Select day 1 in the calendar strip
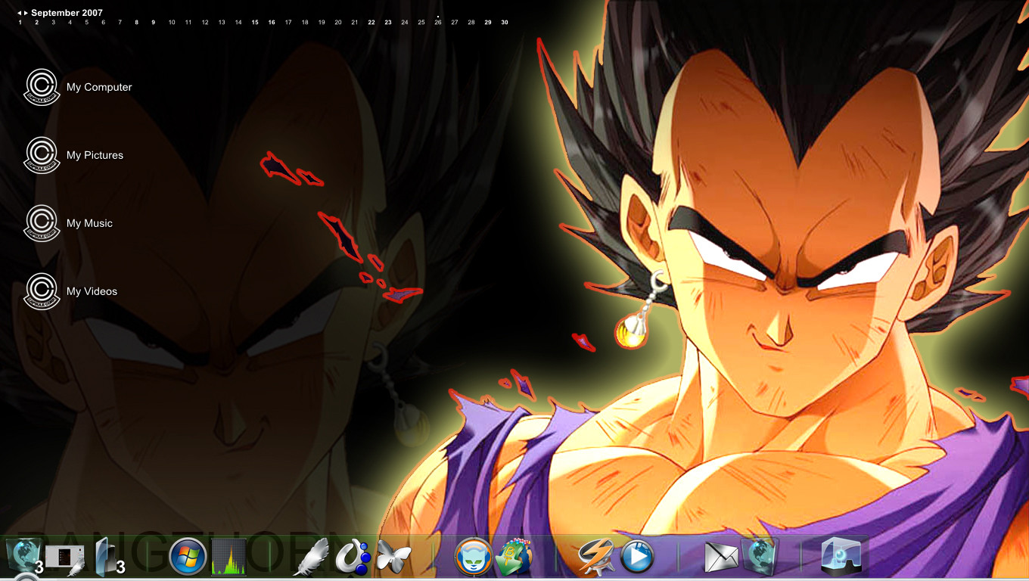 click(x=20, y=23)
